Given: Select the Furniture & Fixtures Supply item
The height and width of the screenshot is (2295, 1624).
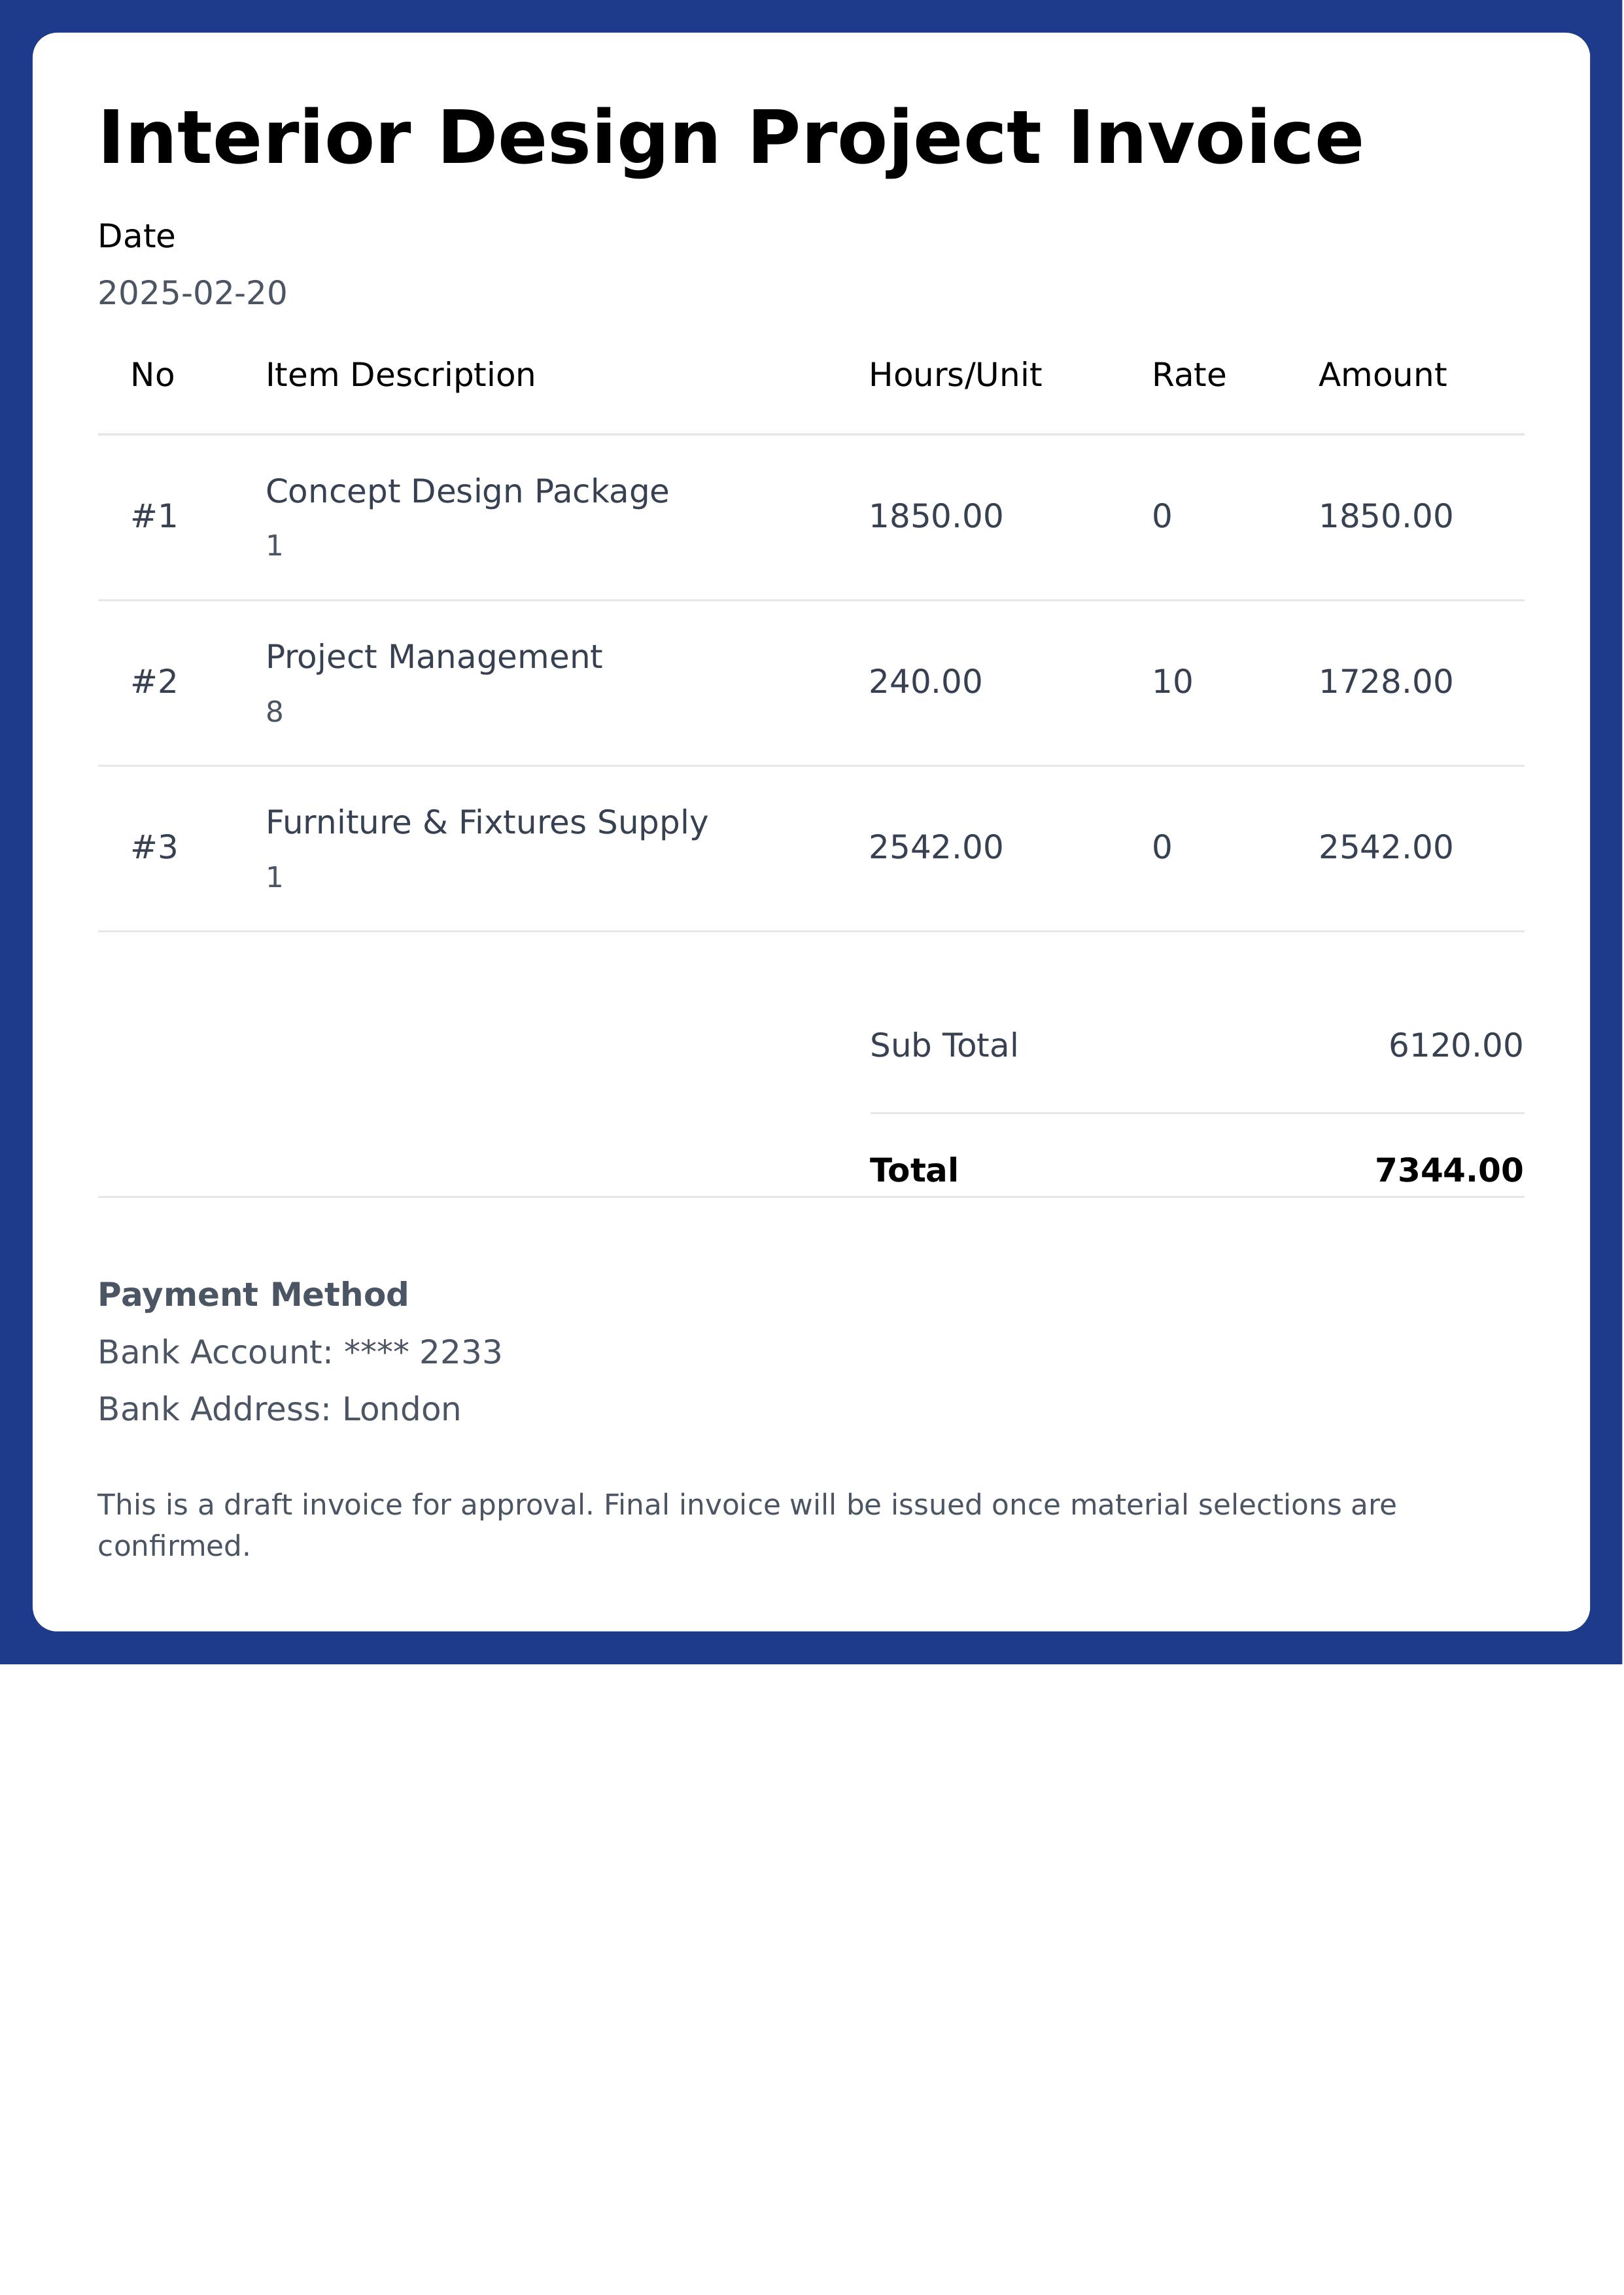Looking at the screenshot, I should (x=486, y=822).
